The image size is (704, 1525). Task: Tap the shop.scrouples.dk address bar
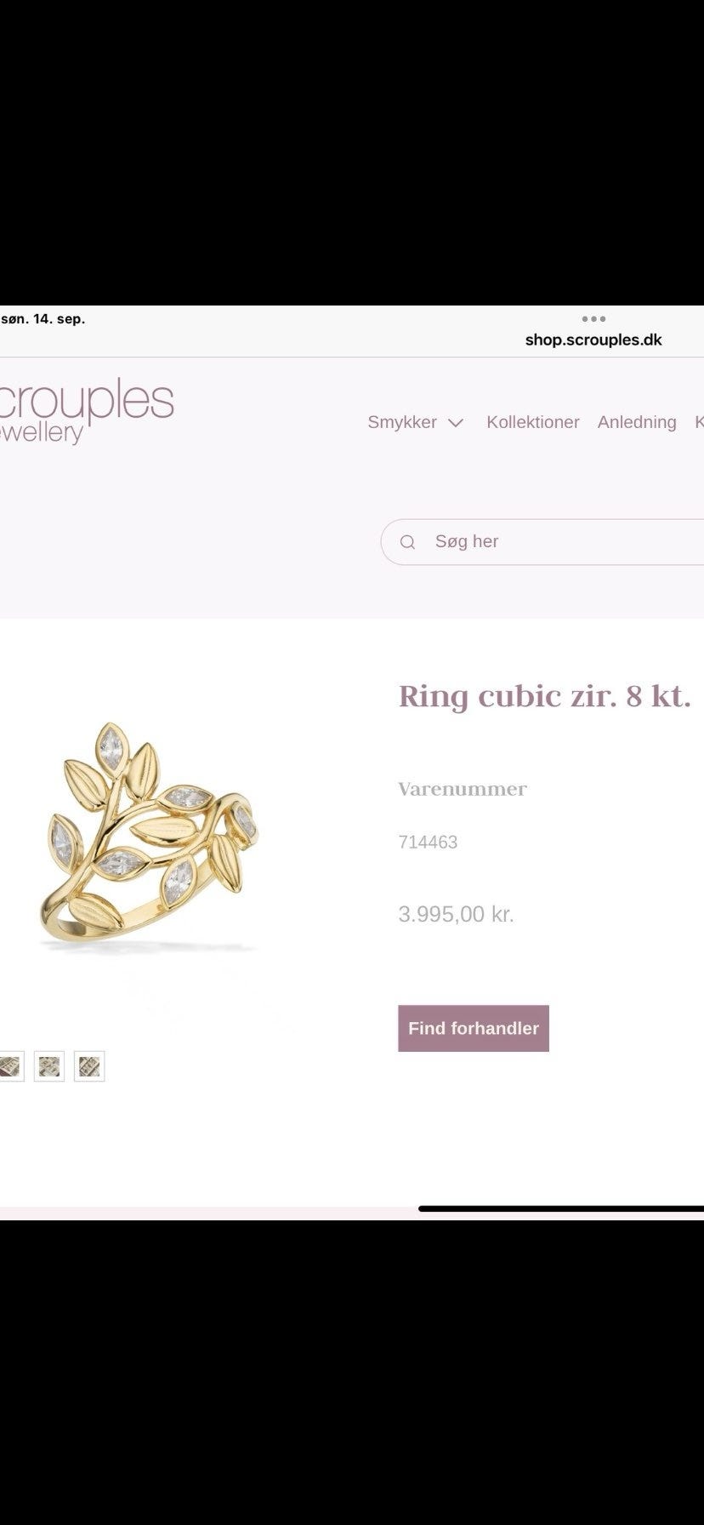[593, 340]
